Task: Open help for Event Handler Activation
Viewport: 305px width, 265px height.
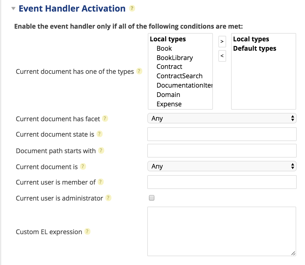Action: [132, 9]
